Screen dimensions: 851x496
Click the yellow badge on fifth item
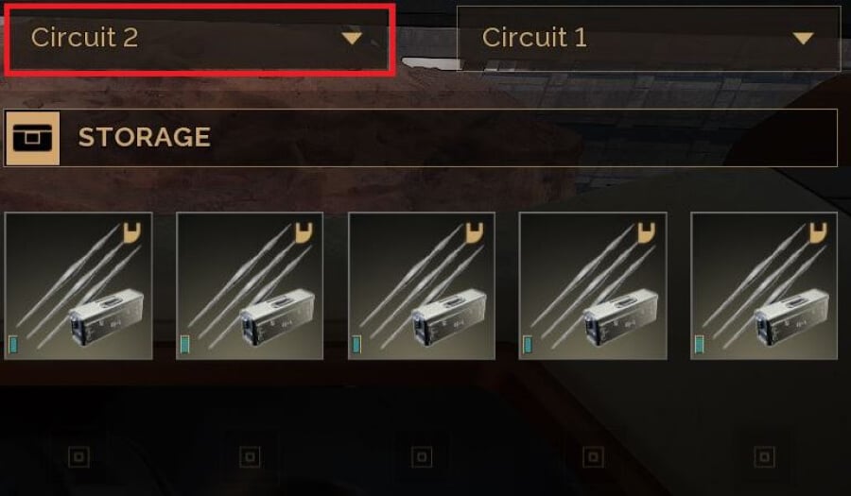click(x=818, y=232)
